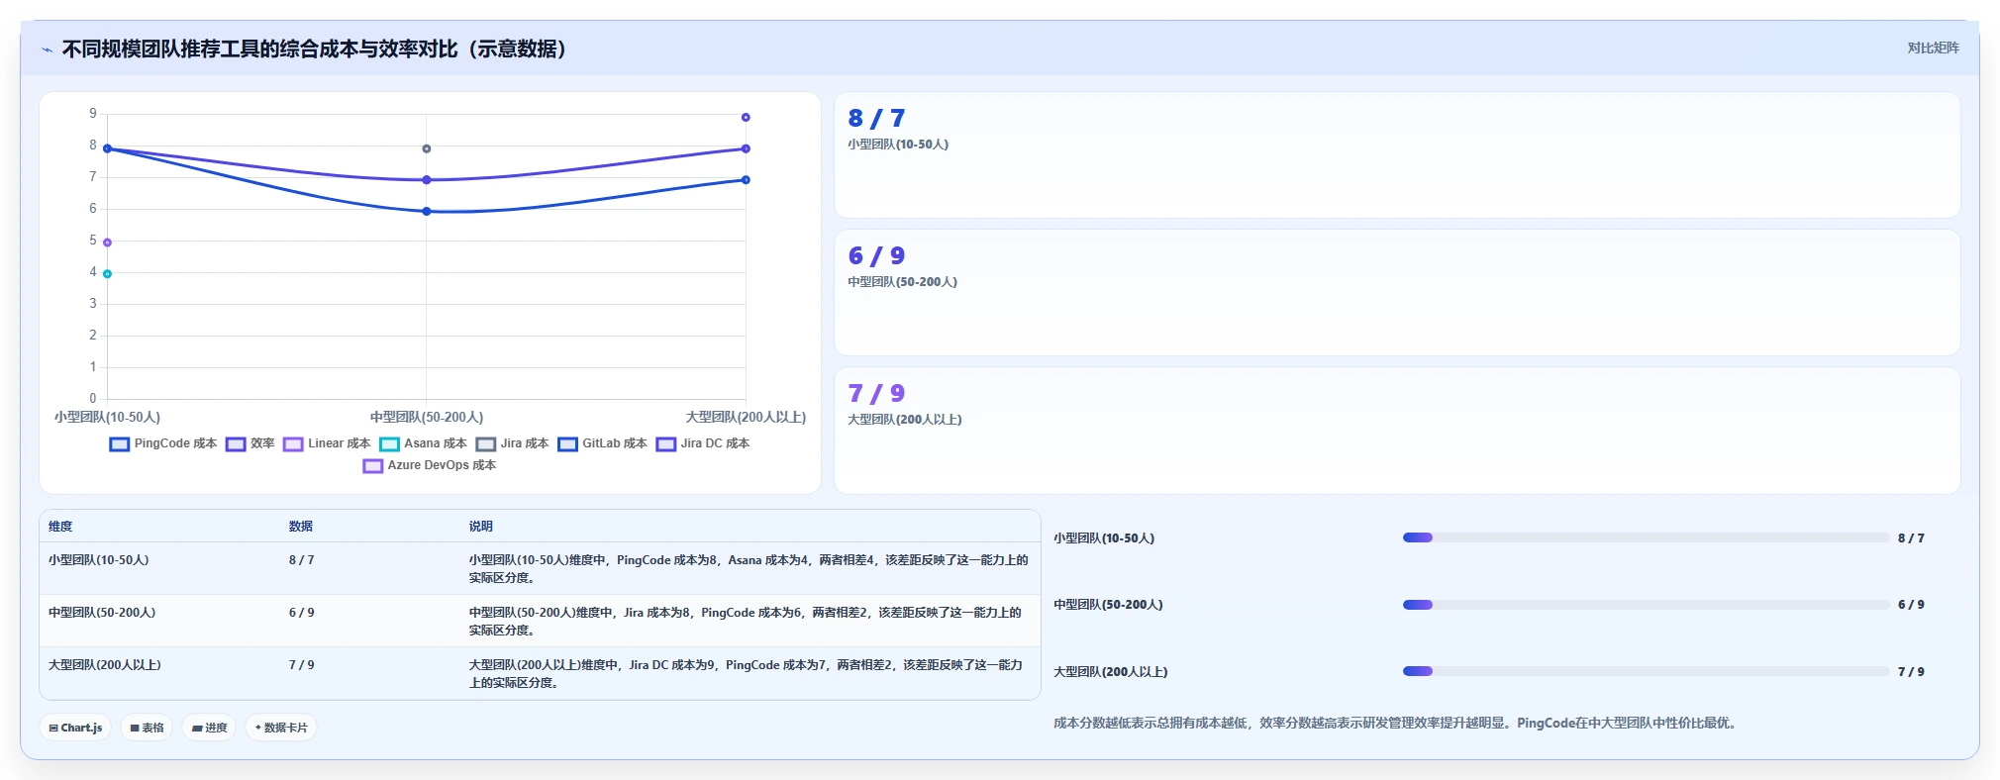Screen dimensions: 2000x780
Task: Click the 8 / 7 value in the table
Action: pyautogui.click(x=302, y=560)
